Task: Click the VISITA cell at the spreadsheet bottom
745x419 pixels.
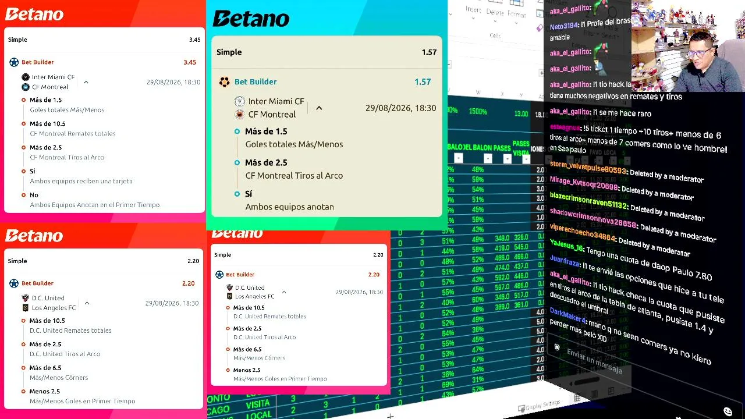Action: (x=258, y=403)
